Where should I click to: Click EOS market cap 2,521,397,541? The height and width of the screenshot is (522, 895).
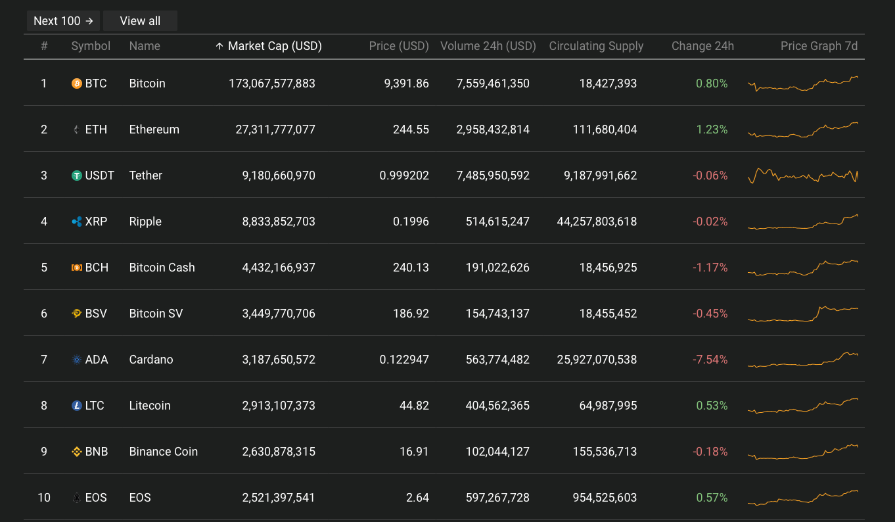pos(279,498)
